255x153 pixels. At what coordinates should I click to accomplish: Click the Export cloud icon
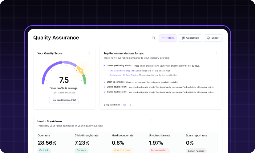click(208, 38)
